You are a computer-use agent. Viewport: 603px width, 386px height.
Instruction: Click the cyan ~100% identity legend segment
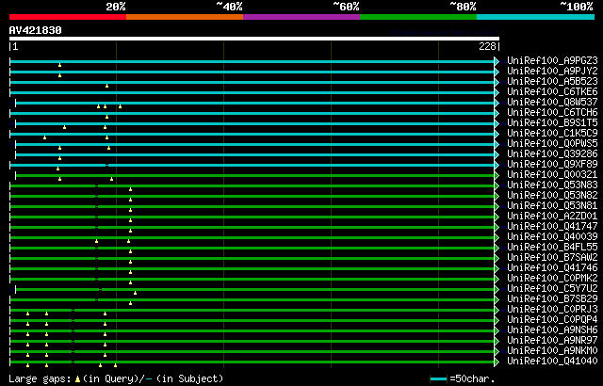click(536, 17)
